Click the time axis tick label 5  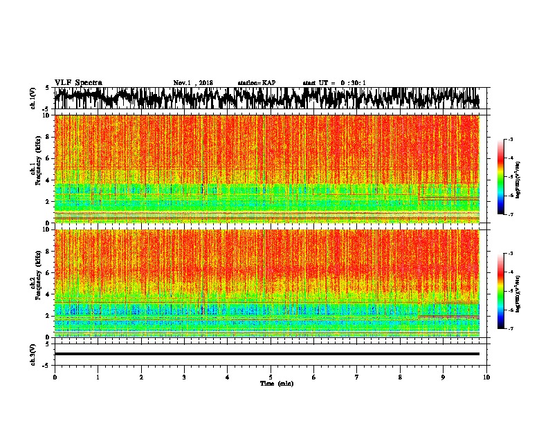coord(271,377)
